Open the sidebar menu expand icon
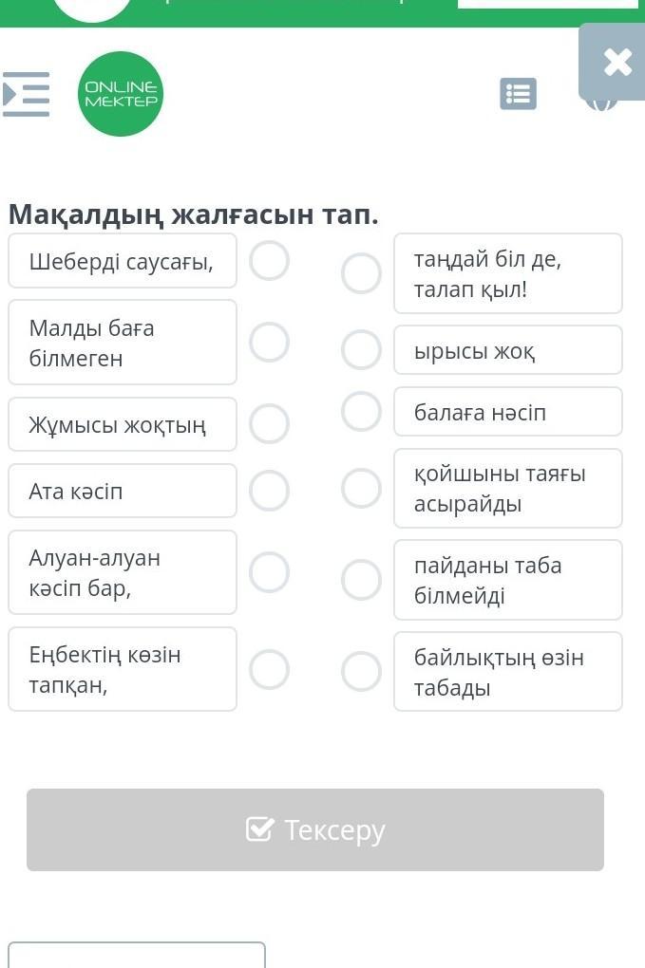 (26, 95)
